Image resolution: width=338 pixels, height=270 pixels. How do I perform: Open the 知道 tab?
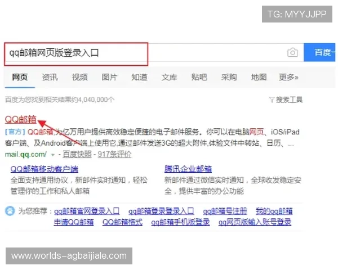[x=140, y=77]
